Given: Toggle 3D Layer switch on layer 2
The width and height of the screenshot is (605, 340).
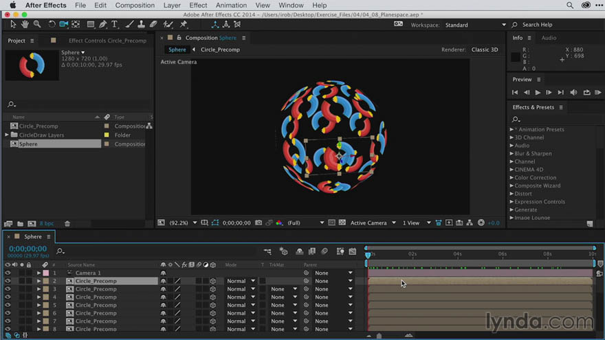Looking at the screenshot, I should [213, 281].
